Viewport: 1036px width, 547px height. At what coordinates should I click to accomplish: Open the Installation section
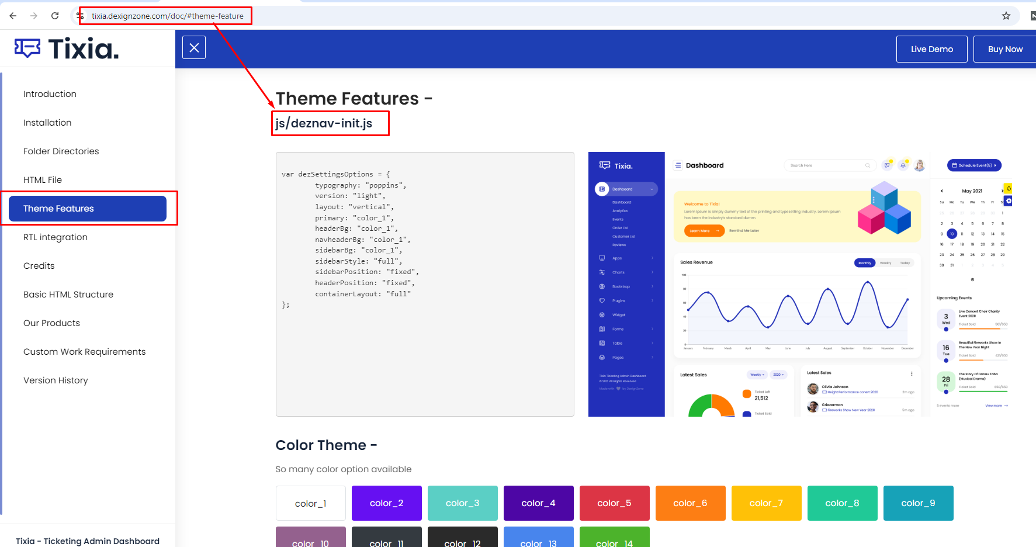pos(47,123)
